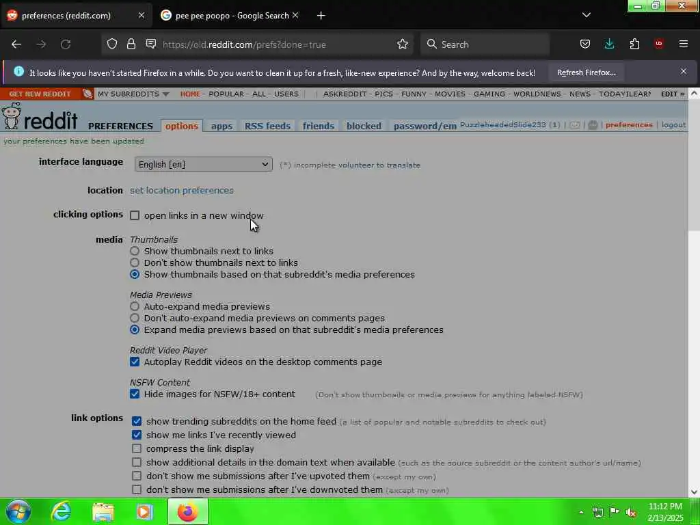This screenshot has width=700, height=525.
Task: Open the blocked preferences tab
Action: (x=364, y=126)
